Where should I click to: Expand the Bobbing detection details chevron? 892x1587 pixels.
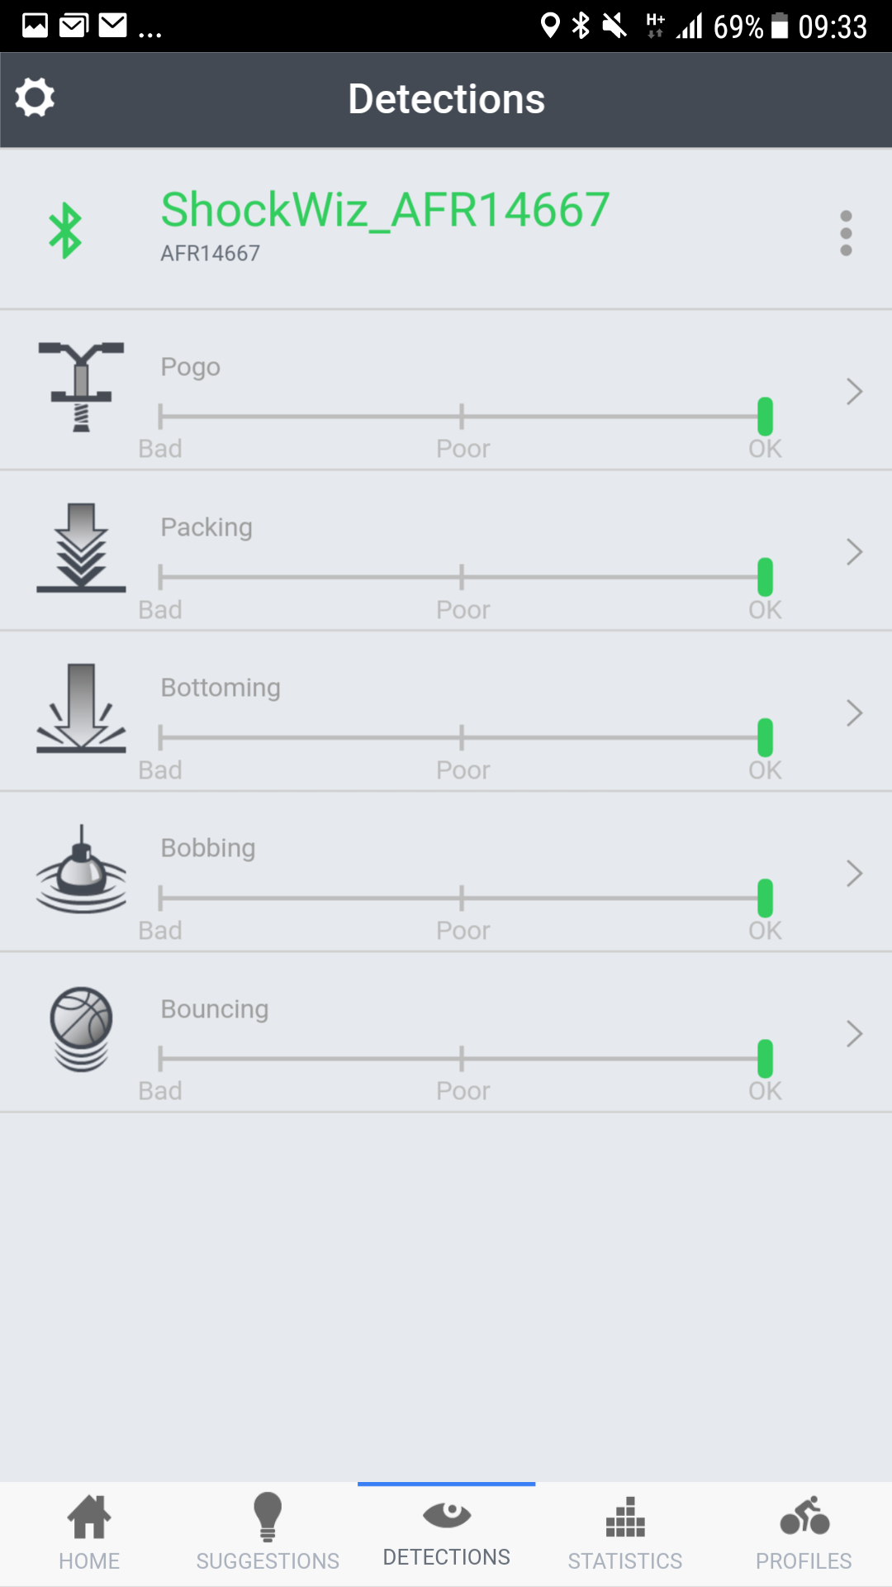pos(854,873)
